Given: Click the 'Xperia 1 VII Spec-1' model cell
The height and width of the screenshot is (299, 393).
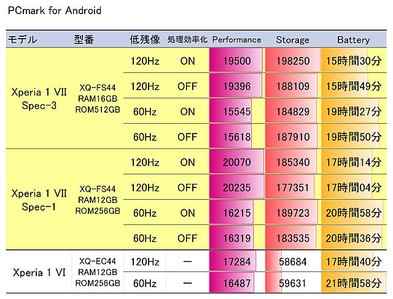Looking at the screenshot, I should click(39, 200).
